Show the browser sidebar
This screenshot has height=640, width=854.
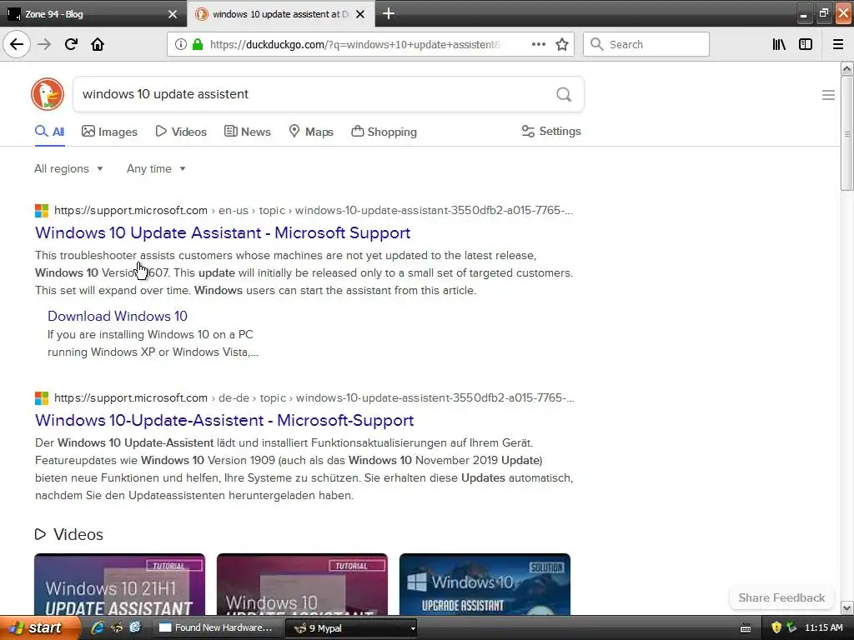[x=806, y=44]
